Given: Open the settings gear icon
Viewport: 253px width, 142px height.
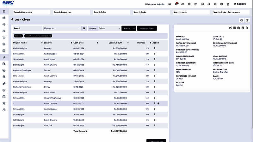Looking at the screenshot, I should pyautogui.click(x=215, y=4).
